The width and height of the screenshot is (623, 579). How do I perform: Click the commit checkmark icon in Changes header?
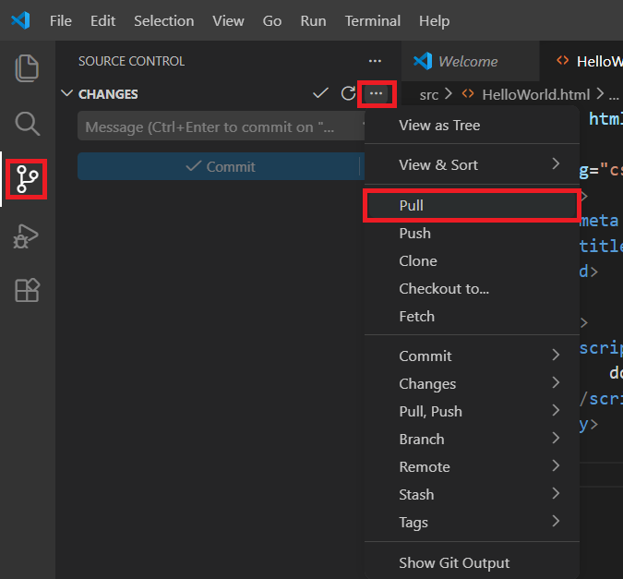pyautogui.click(x=320, y=93)
